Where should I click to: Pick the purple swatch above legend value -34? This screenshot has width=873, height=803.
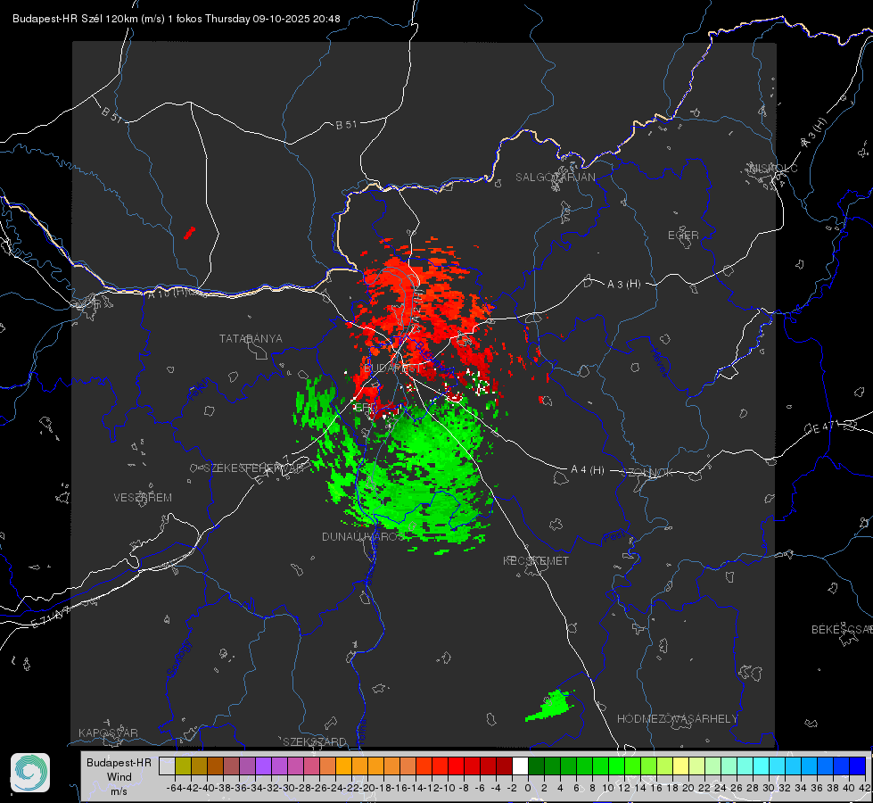click(x=263, y=766)
